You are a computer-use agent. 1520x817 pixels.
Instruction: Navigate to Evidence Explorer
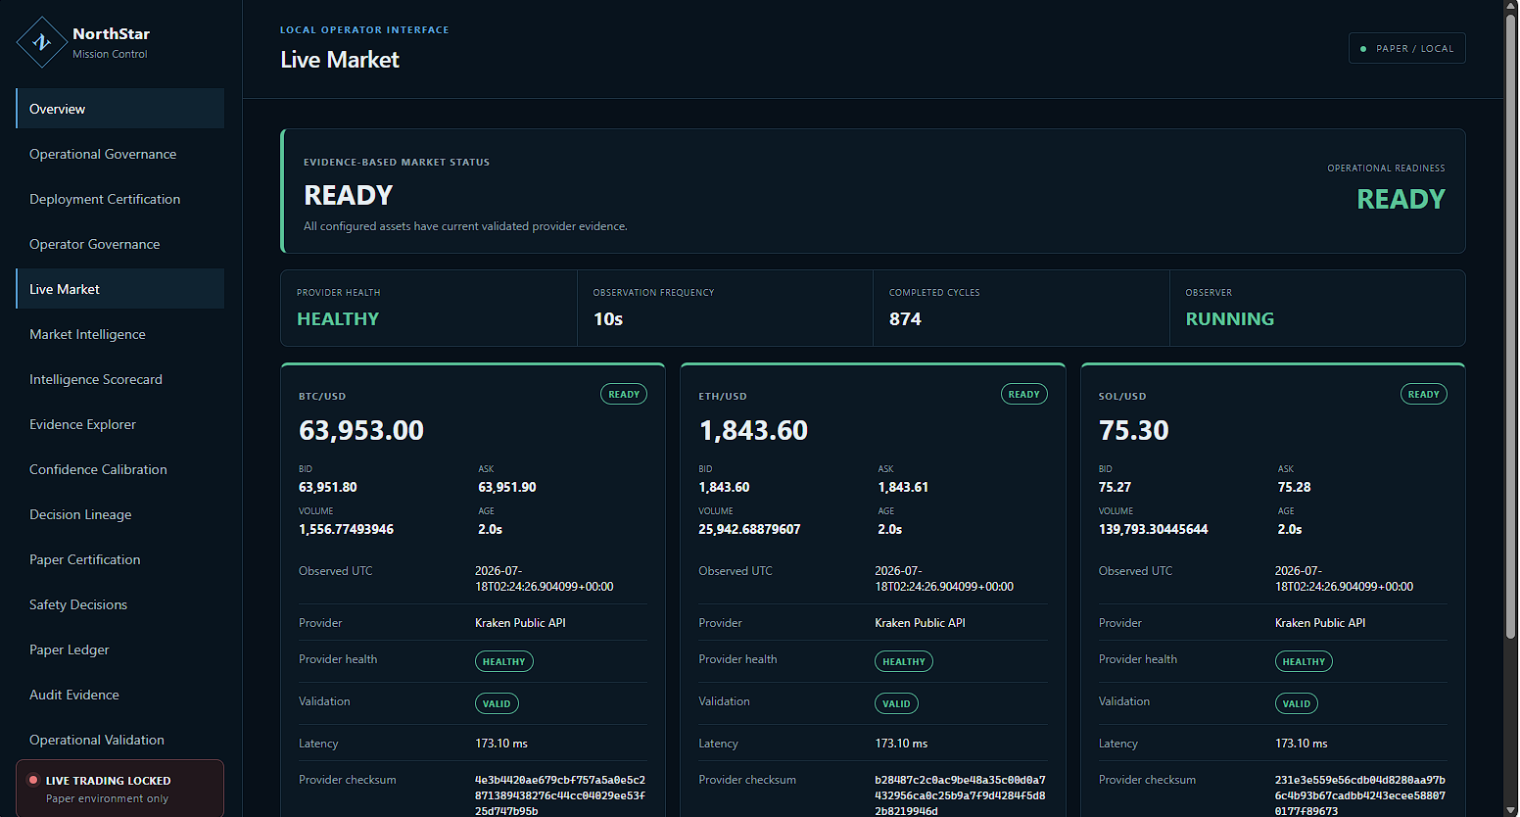[x=120, y=424]
